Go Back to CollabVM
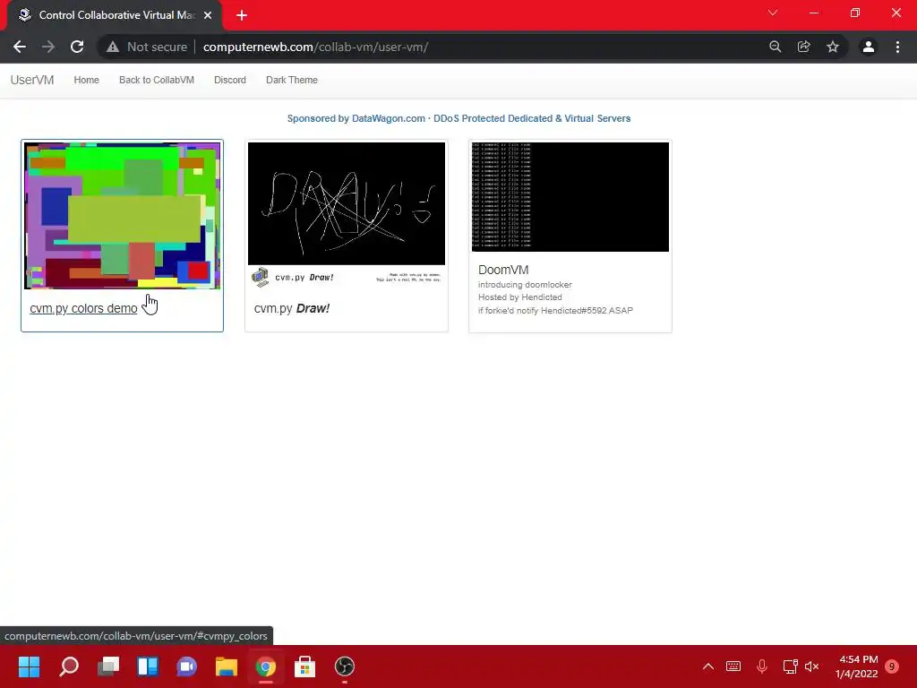Viewport: 917px width, 688px height. click(157, 80)
